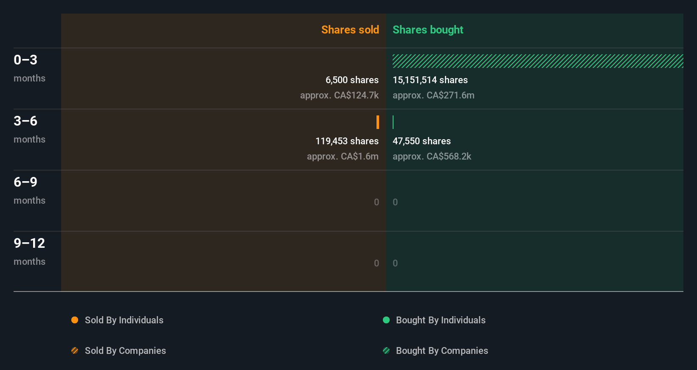Image resolution: width=697 pixels, height=370 pixels.
Task: Click the hatched green 0–3 months bought bar
Action: point(538,61)
